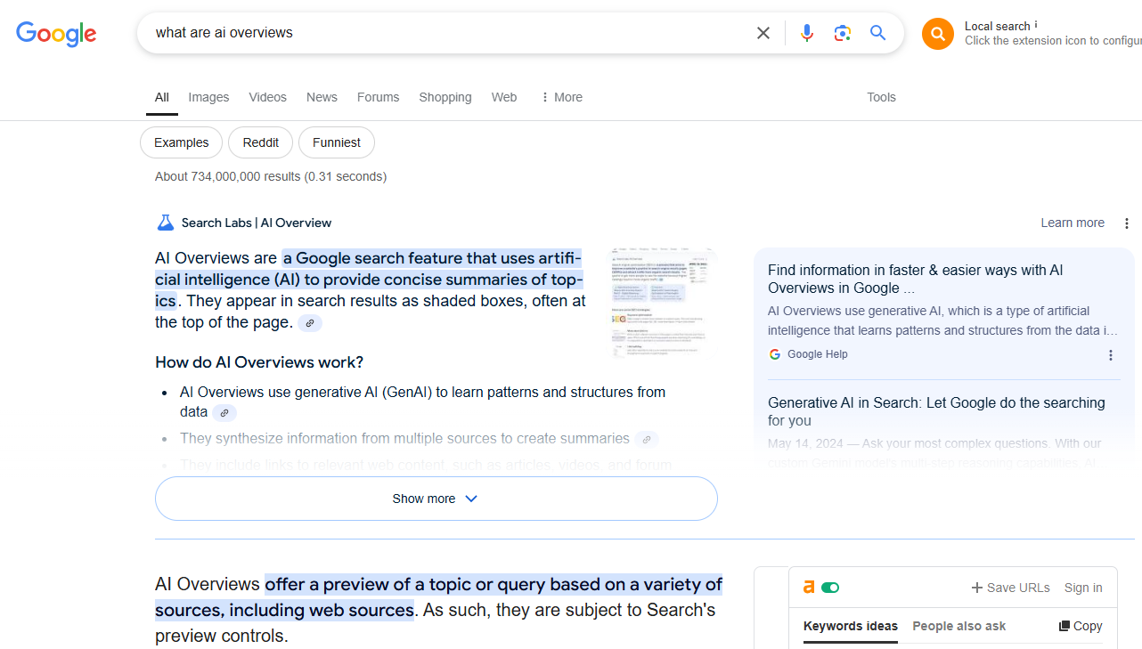Clear the search query with X icon
Screen dimensions: 1142x649
pos(763,33)
